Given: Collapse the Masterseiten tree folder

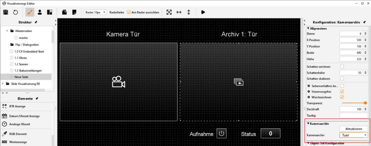Looking at the screenshot, I should tap(7, 31).
